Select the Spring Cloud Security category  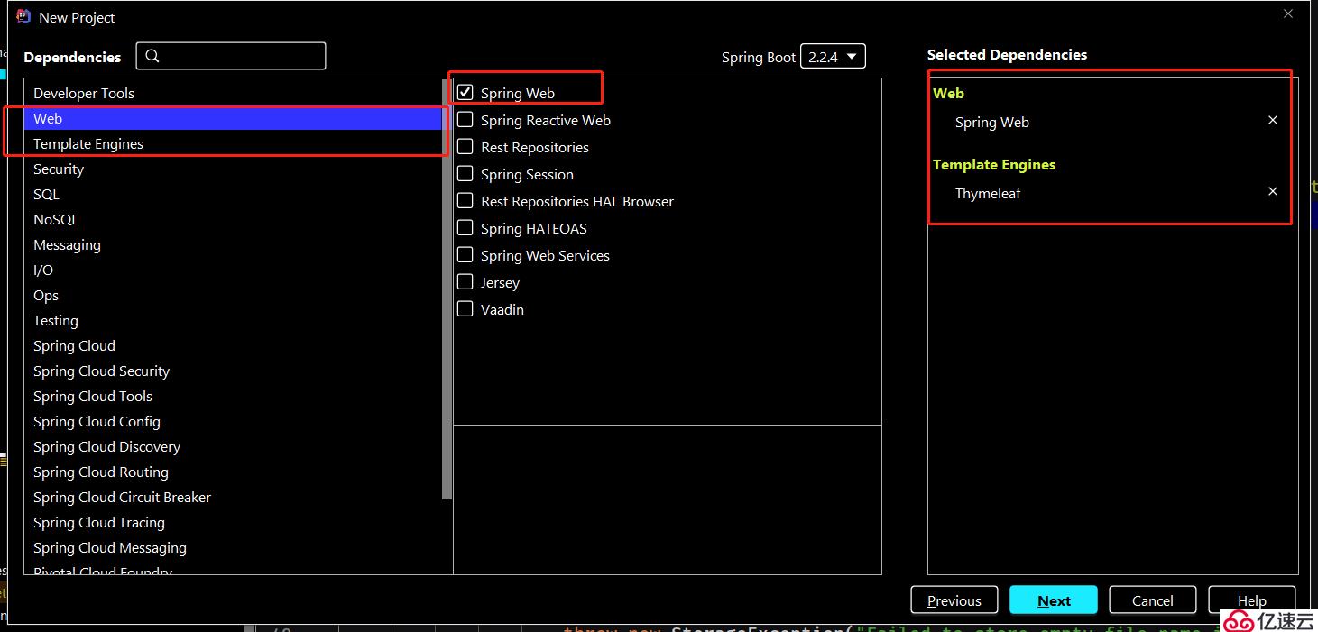pyautogui.click(x=234, y=371)
